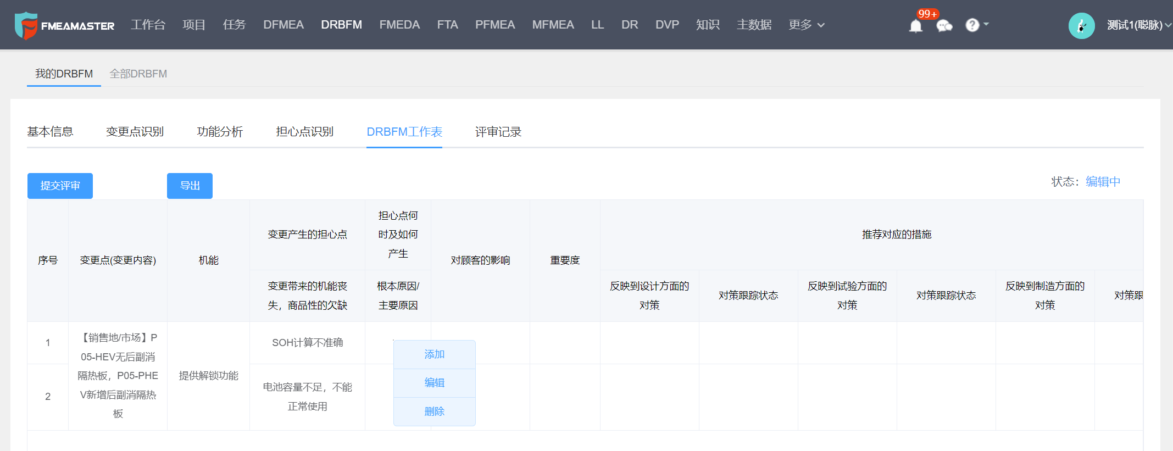
Task: Switch to 担心点识别 tab
Action: pyautogui.click(x=304, y=132)
